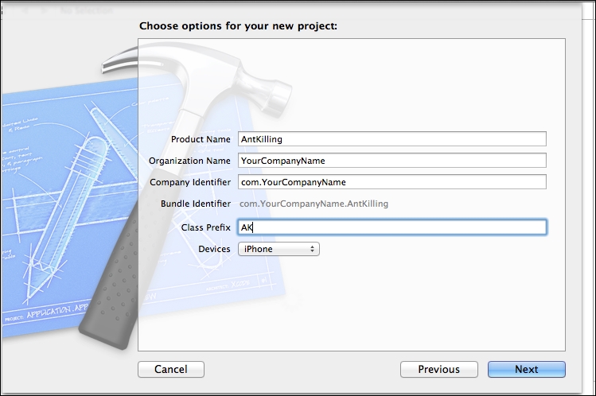Click the "Choose options for your new project" heading
596x396 pixels.
point(239,26)
